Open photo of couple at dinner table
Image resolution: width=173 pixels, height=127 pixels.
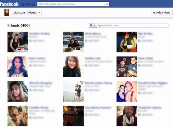pyautogui.click(x=18, y=42)
